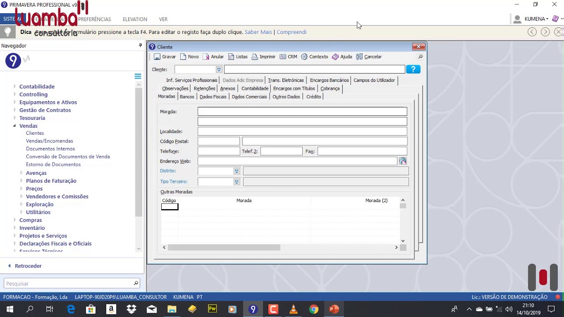The height and width of the screenshot is (317, 564).
Task: Click the navigator hamburger menu icon
Action: (x=138, y=77)
